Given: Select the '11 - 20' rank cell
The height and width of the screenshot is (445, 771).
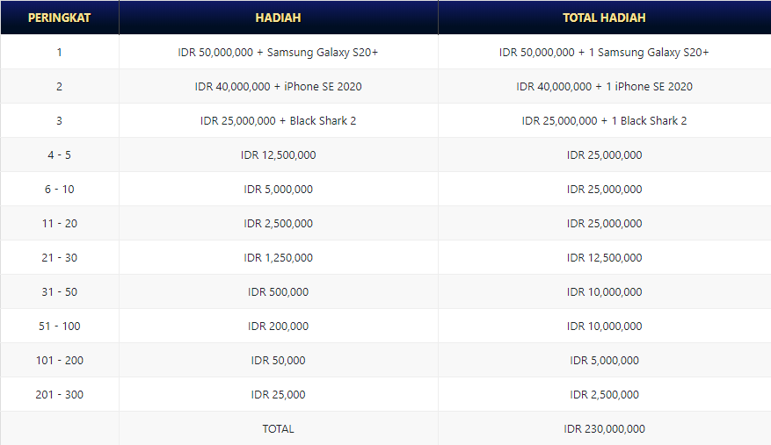Looking at the screenshot, I should coord(60,224).
